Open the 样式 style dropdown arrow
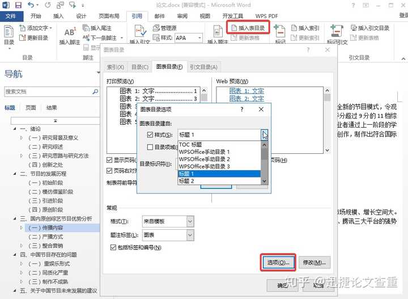 click(x=265, y=134)
